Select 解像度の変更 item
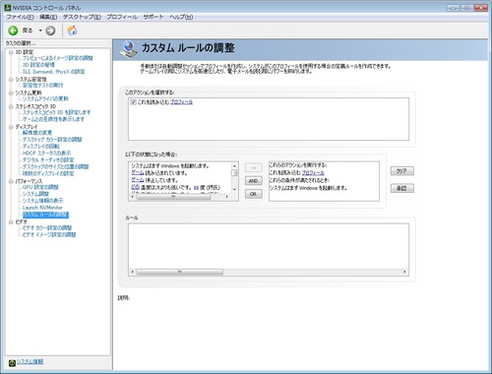The width and height of the screenshot is (492, 374). pos(37,133)
